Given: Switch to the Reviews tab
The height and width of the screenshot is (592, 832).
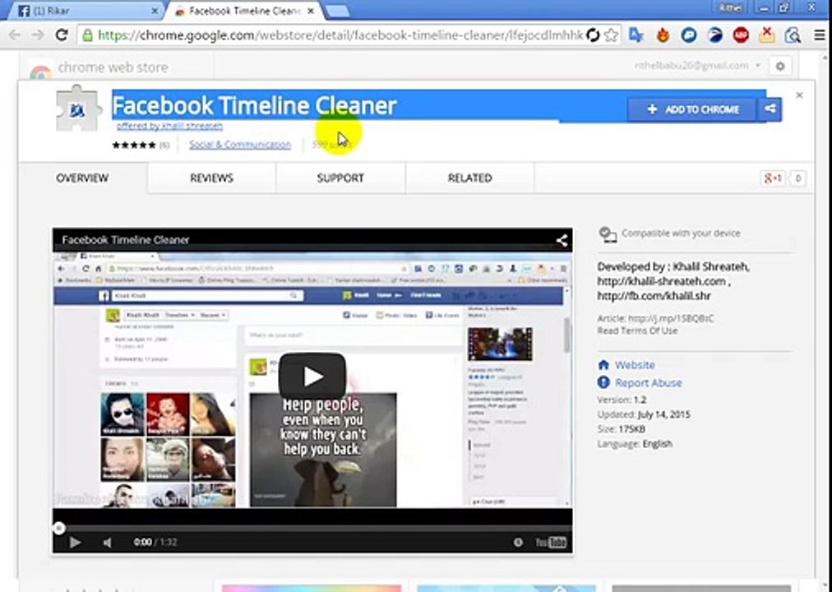Looking at the screenshot, I should tap(212, 178).
